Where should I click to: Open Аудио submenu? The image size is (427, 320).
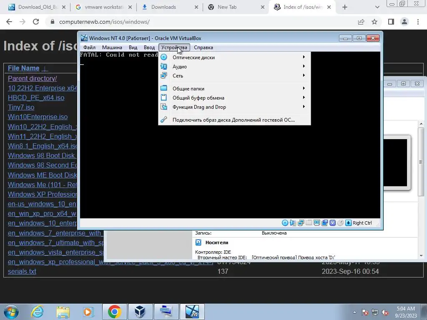(x=234, y=66)
